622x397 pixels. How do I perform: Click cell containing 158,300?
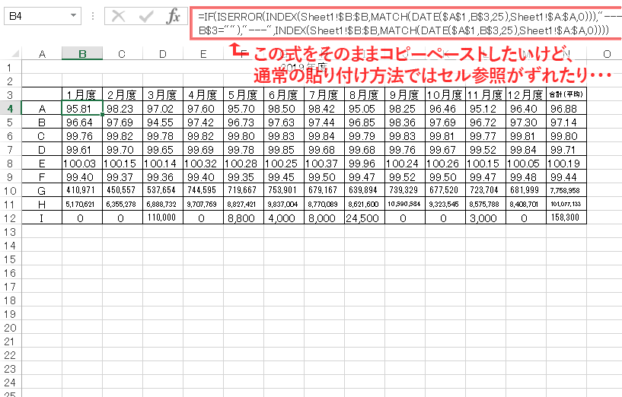click(566, 218)
